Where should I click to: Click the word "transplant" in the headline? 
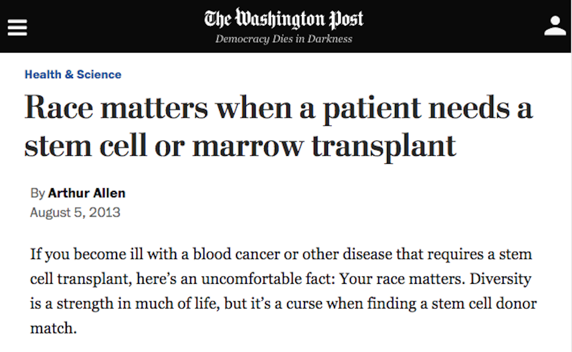[x=384, y=146]
